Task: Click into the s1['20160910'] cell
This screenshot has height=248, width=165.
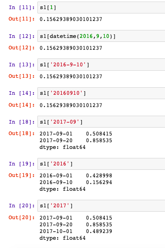Action: (x=101, y=93)
